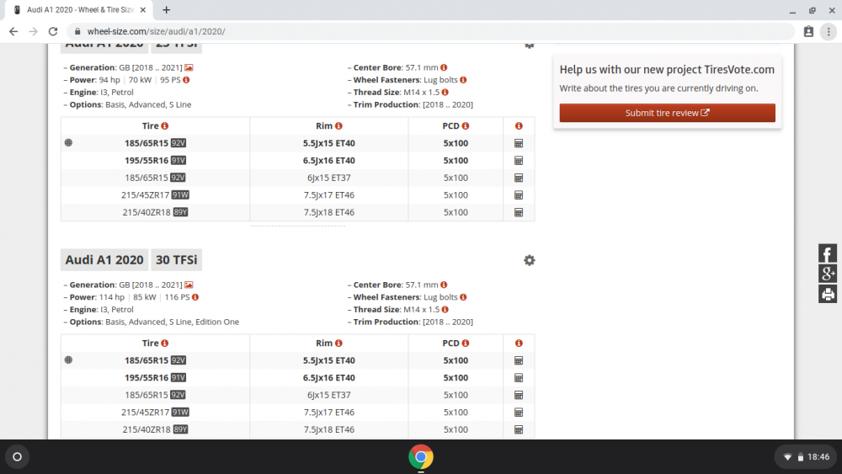This screenshot has height=474, width=842.
Task: Click Facebook share icon
Action: point(827,253)
